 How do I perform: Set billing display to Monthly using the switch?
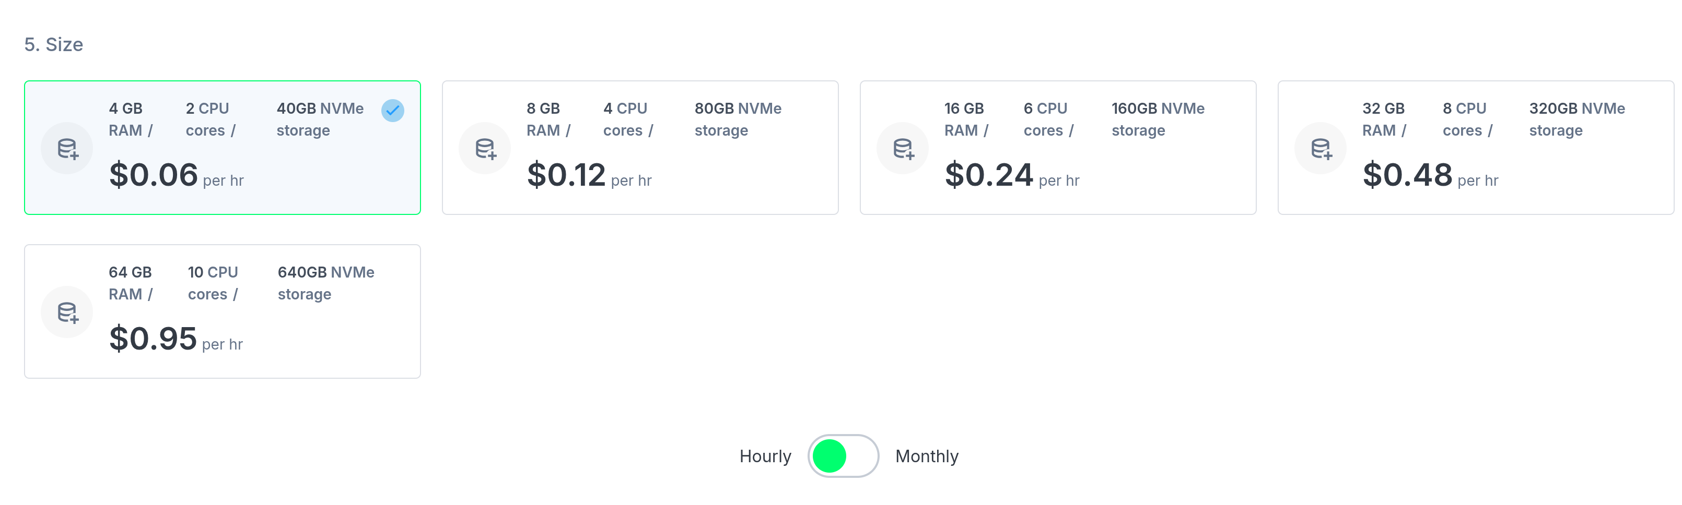point(843,456)
